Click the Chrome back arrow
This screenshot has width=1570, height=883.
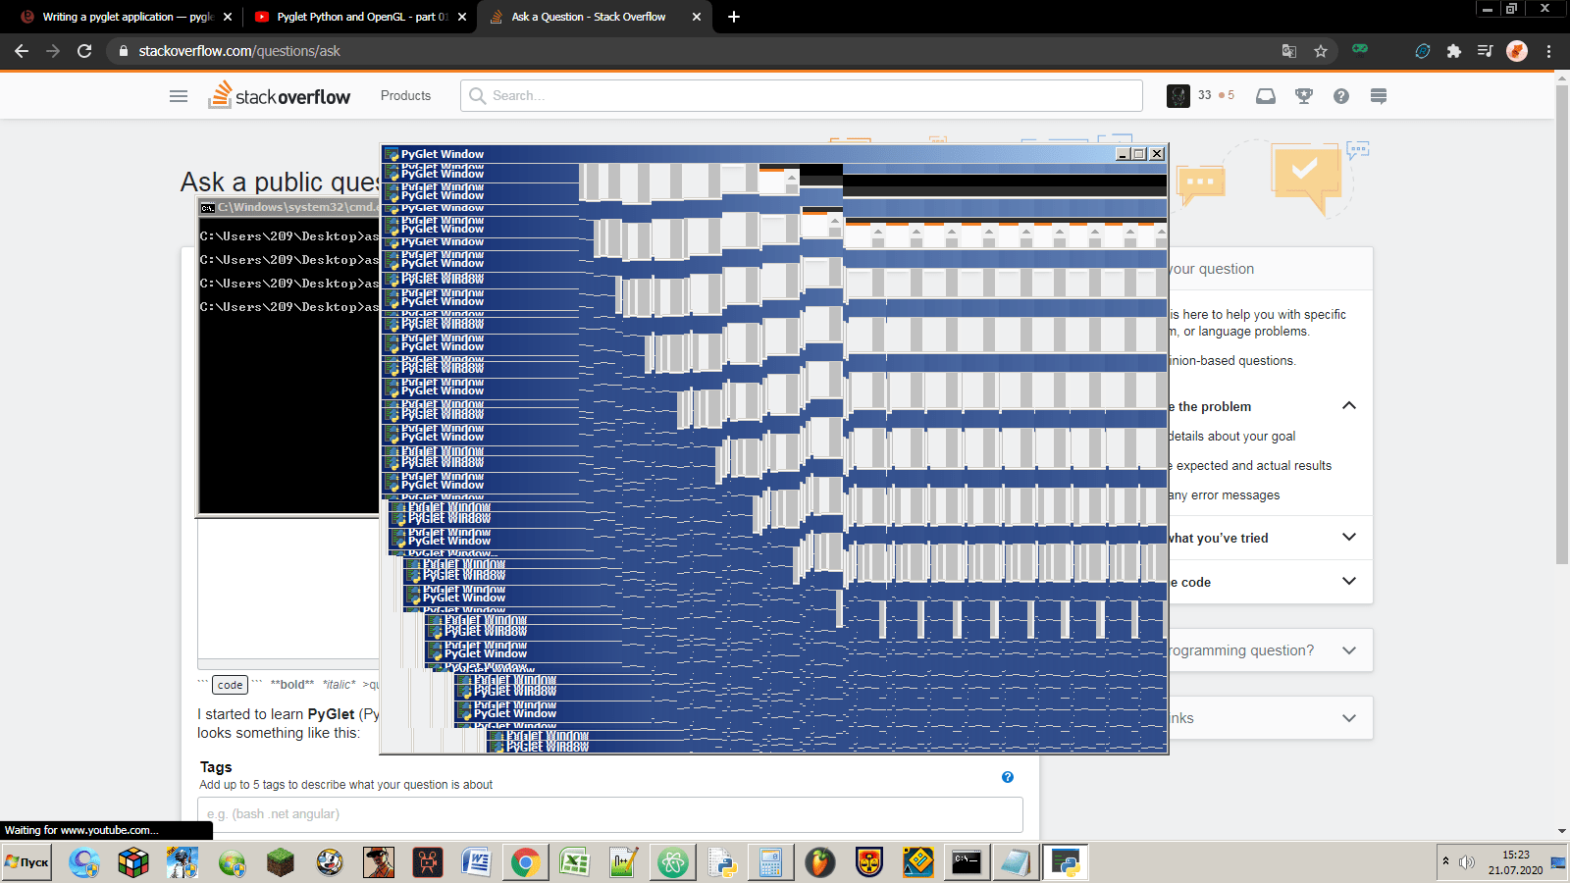22,51
